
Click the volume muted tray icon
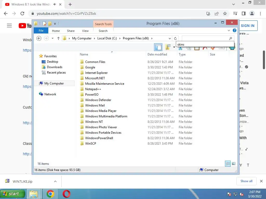point(242,194)
